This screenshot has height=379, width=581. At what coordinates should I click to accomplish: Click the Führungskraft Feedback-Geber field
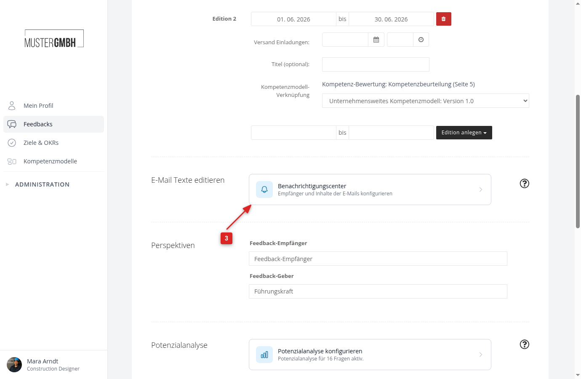tap(378, 291)
